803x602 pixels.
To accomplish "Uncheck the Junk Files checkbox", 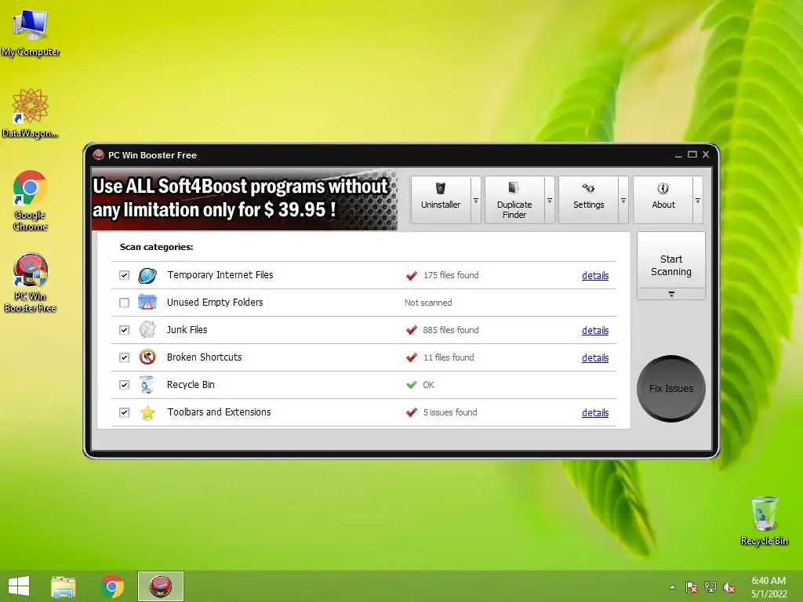I will (124, 330).
